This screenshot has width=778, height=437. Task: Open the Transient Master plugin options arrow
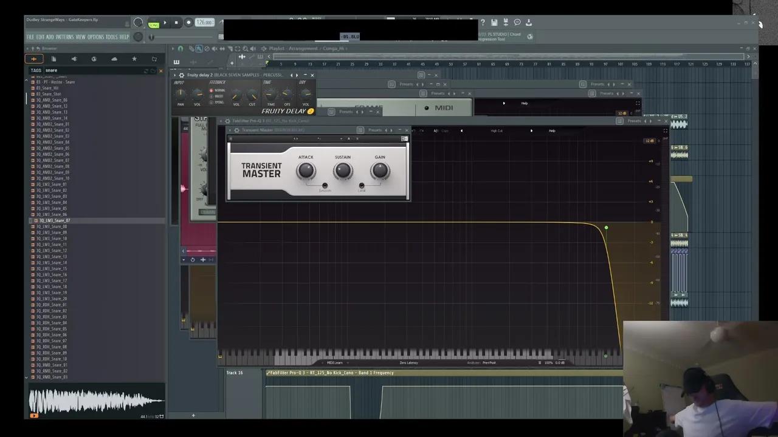230,130
